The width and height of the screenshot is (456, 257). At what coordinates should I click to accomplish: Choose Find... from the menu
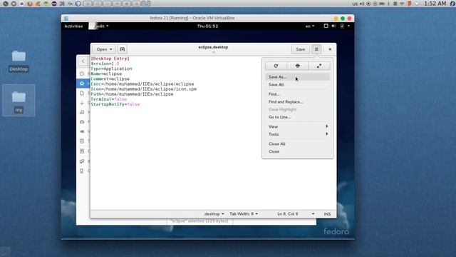coord(298,94)
